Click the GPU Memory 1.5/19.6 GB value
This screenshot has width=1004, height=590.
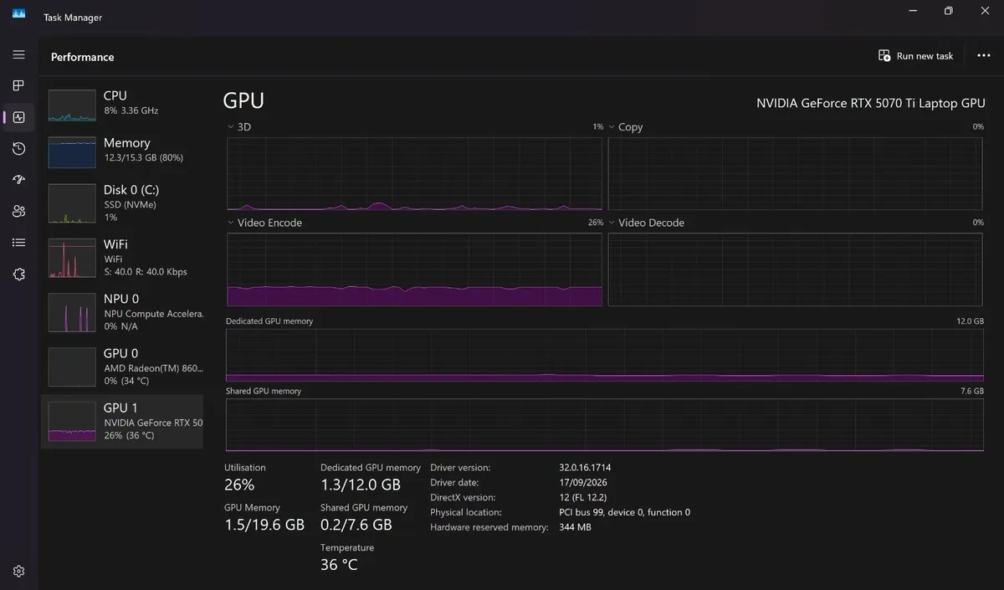(x=264, y=525)
